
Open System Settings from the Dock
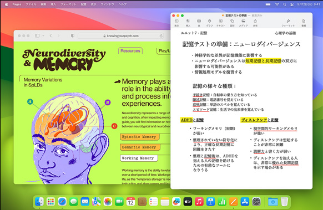256,202
